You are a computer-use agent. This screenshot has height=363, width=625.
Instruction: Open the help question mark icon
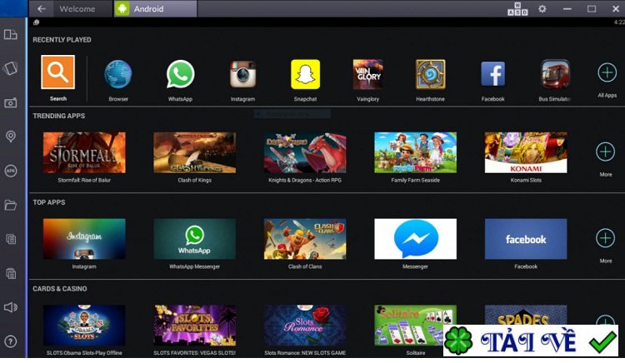point(11,341)
